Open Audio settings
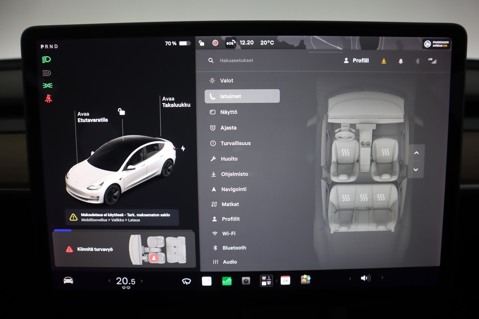Viewport: 479px width, 319px height. (225, 262)
